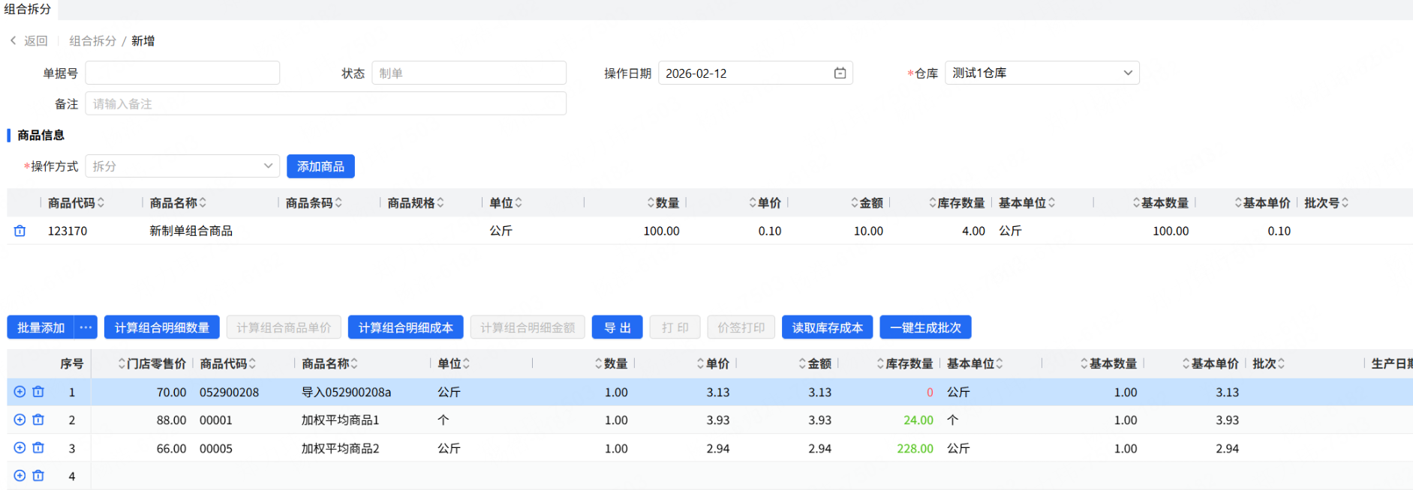
Task: Sort by 商品代码 in the top table
Action: pos(101,203)
